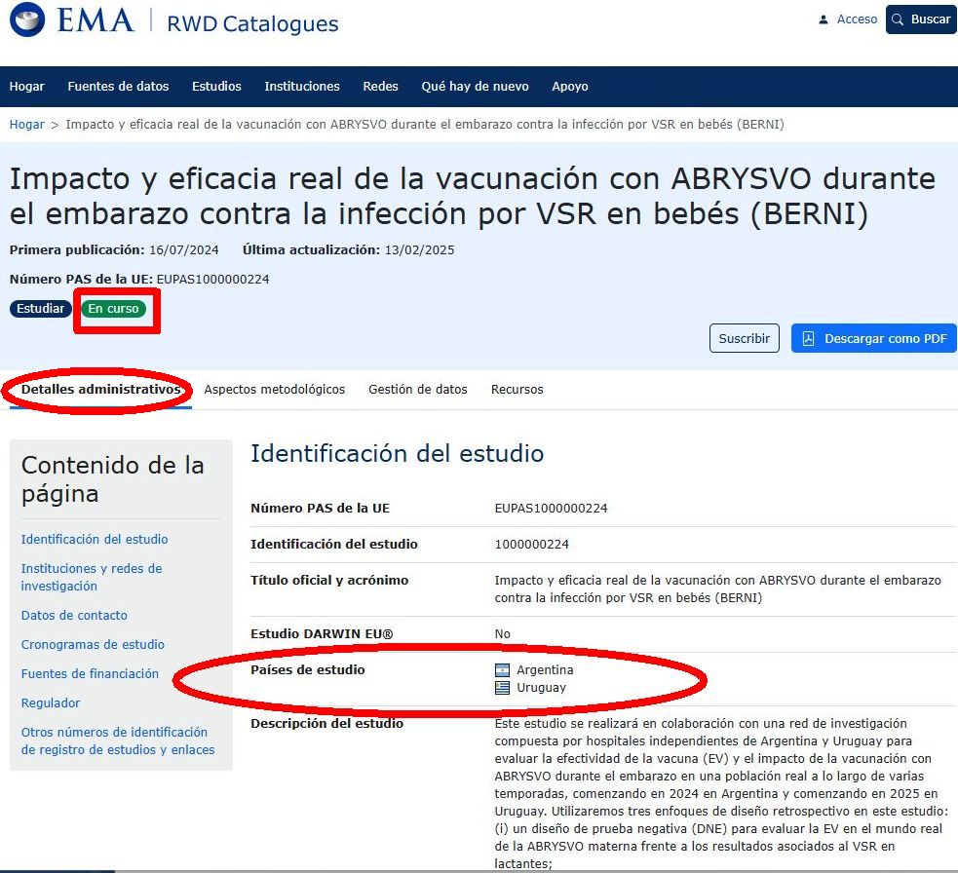Click the Uruguay flag icon
The image size is (958, 873).
click(x=502, y=688)
